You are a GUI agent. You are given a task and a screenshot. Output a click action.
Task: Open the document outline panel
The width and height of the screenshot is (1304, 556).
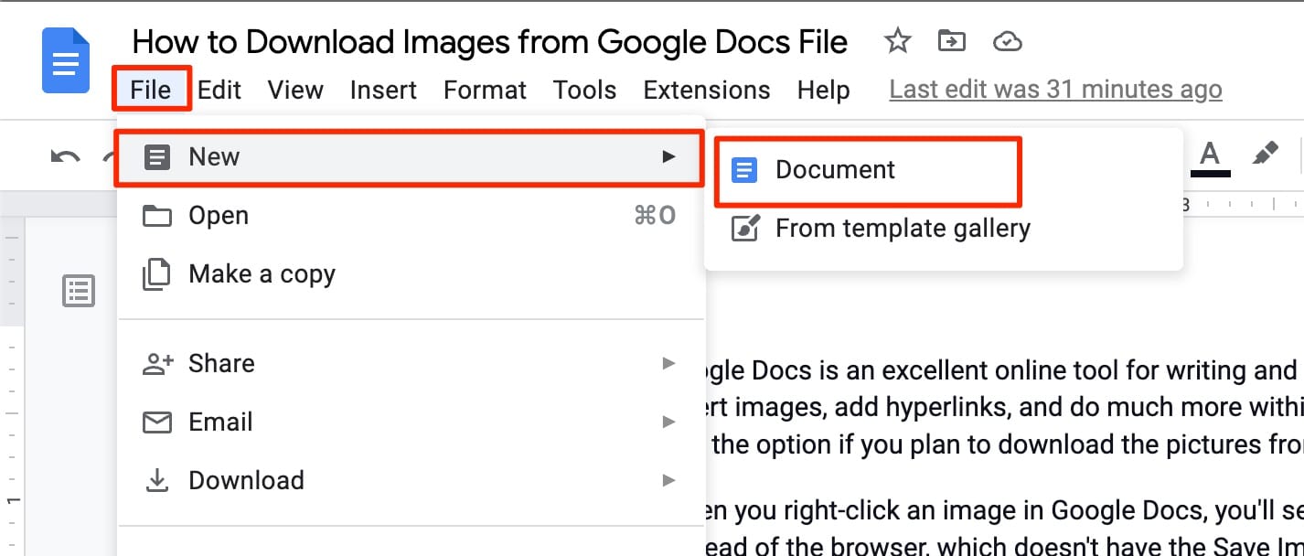click(x=79, y=291)
